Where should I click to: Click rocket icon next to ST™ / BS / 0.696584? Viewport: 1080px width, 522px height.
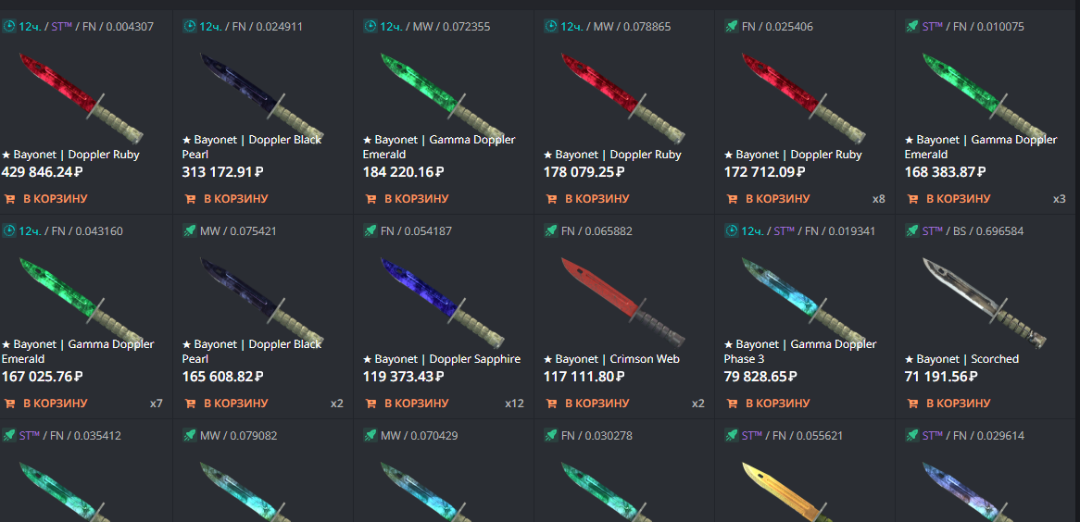(x=912, y=230)
